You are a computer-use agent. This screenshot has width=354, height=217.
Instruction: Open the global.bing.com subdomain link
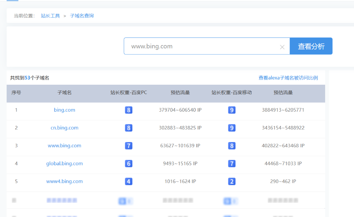tap(64, 163)
